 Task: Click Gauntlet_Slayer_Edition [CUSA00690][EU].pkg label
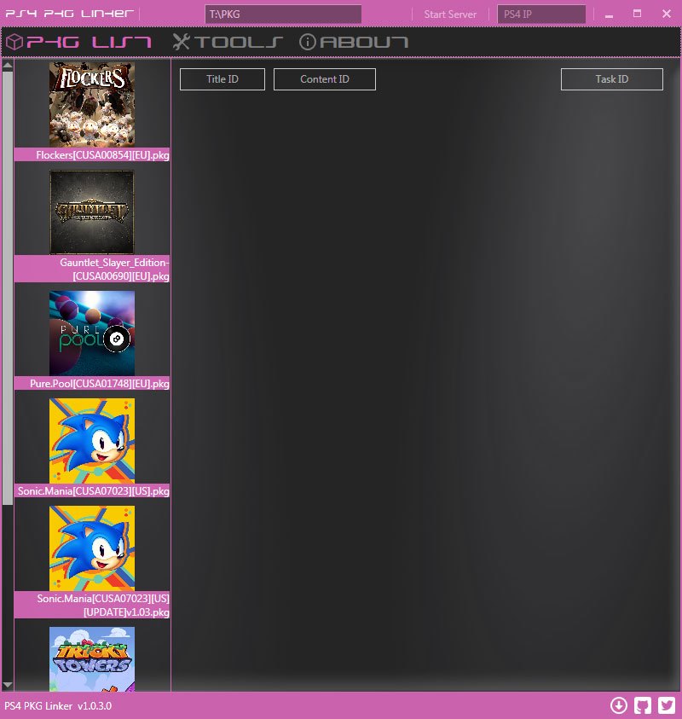pos(92,270)
